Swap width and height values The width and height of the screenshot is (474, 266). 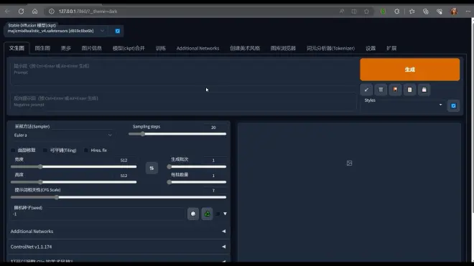(152, 168)
